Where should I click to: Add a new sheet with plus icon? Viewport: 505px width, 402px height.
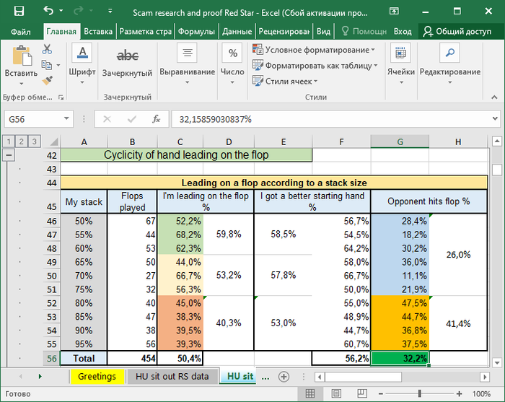(284, 377)
